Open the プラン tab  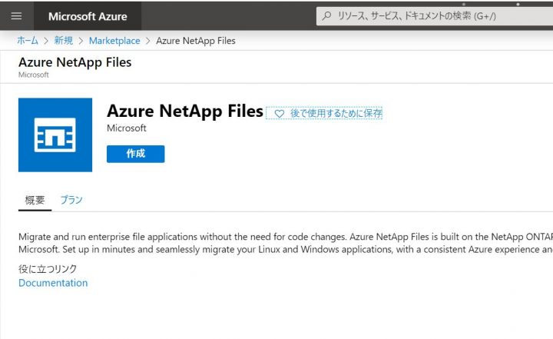pyautogui.click(x=71, y=200)
